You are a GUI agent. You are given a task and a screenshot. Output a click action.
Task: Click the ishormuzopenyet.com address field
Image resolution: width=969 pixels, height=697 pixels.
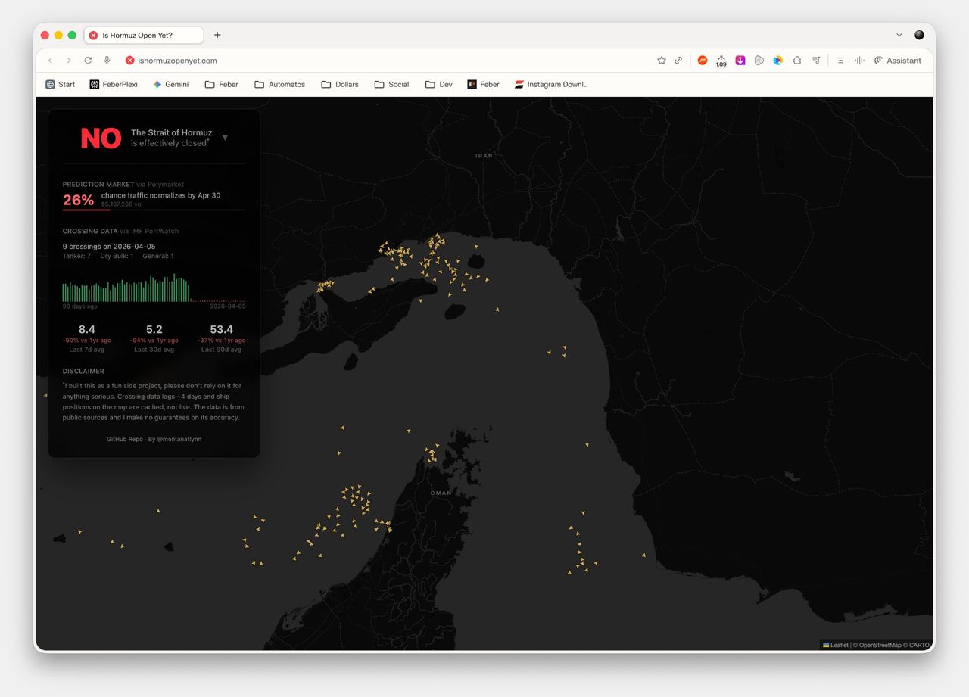click(x=177, y=61)
